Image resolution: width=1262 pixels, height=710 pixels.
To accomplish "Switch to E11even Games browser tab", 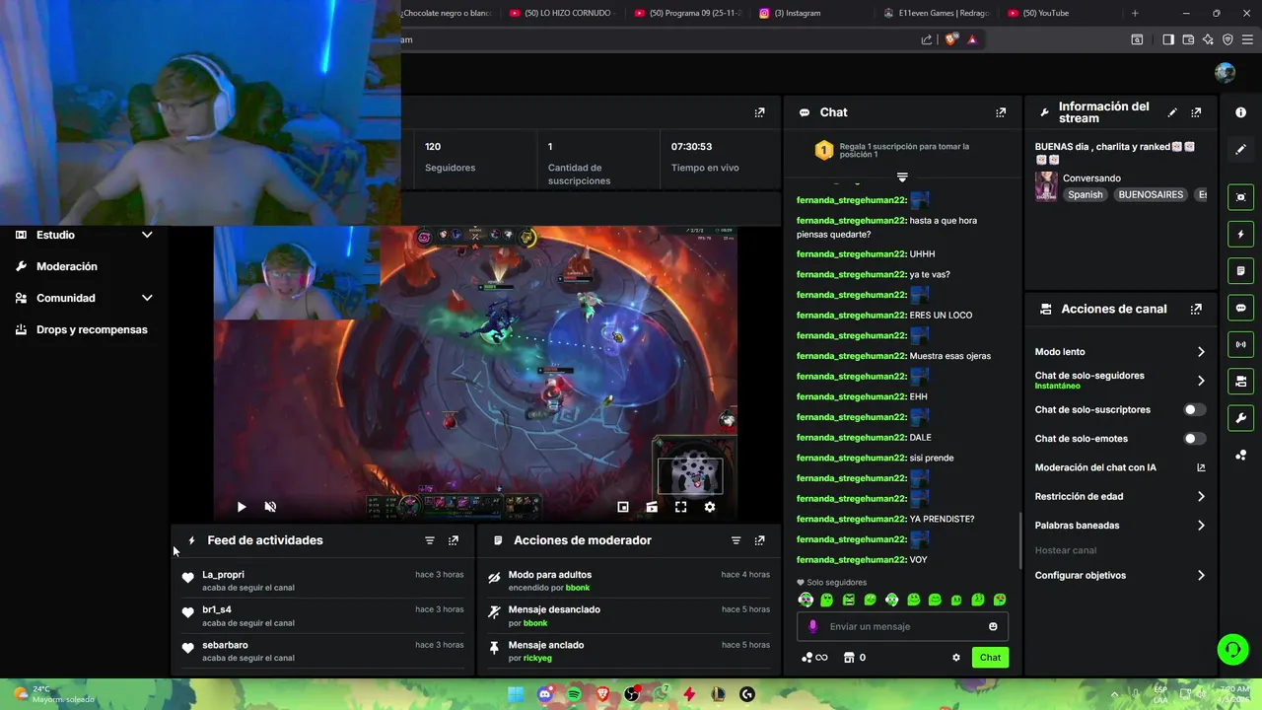I will coord(937,13).
